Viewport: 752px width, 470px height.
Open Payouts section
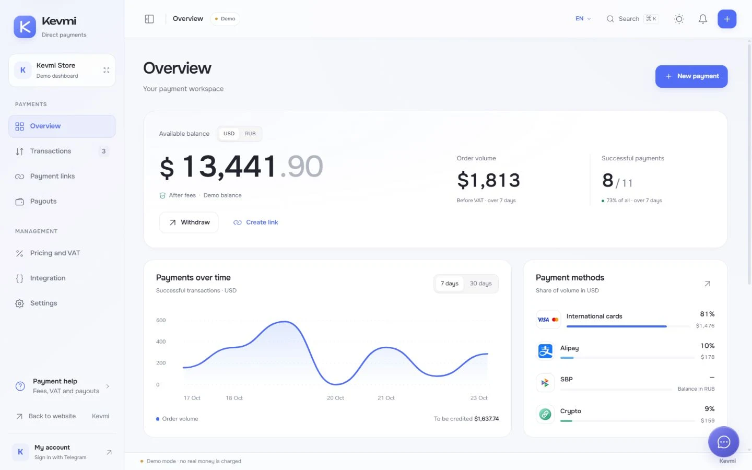tap(62, 202)
